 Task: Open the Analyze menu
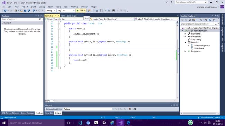(x=74, y=7)
